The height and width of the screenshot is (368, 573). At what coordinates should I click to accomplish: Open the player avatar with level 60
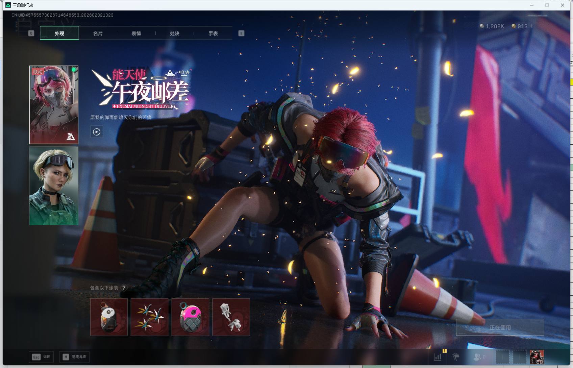point(537,357)
